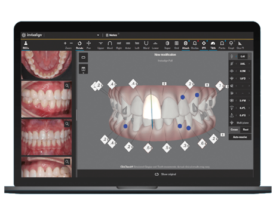273x215 pixels.
Task: Toggle Occlusal contacts display
Action: click(x=195, y=45)
